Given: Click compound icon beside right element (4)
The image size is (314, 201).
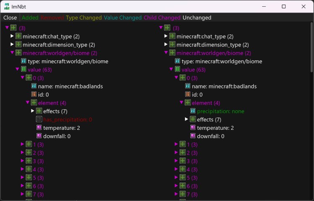Looking at the screenshot, I should pos(188,103).
